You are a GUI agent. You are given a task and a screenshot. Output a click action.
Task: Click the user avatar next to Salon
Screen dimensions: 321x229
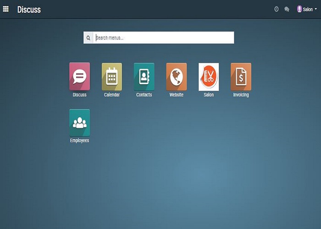click(299, 9)
